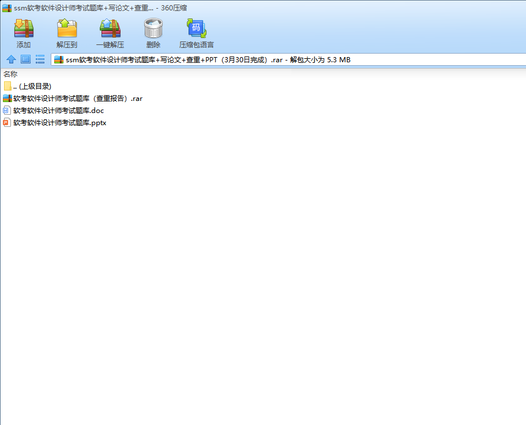Click the archive path address field
This screenshot has height=425, width=526.
(288, 60)
